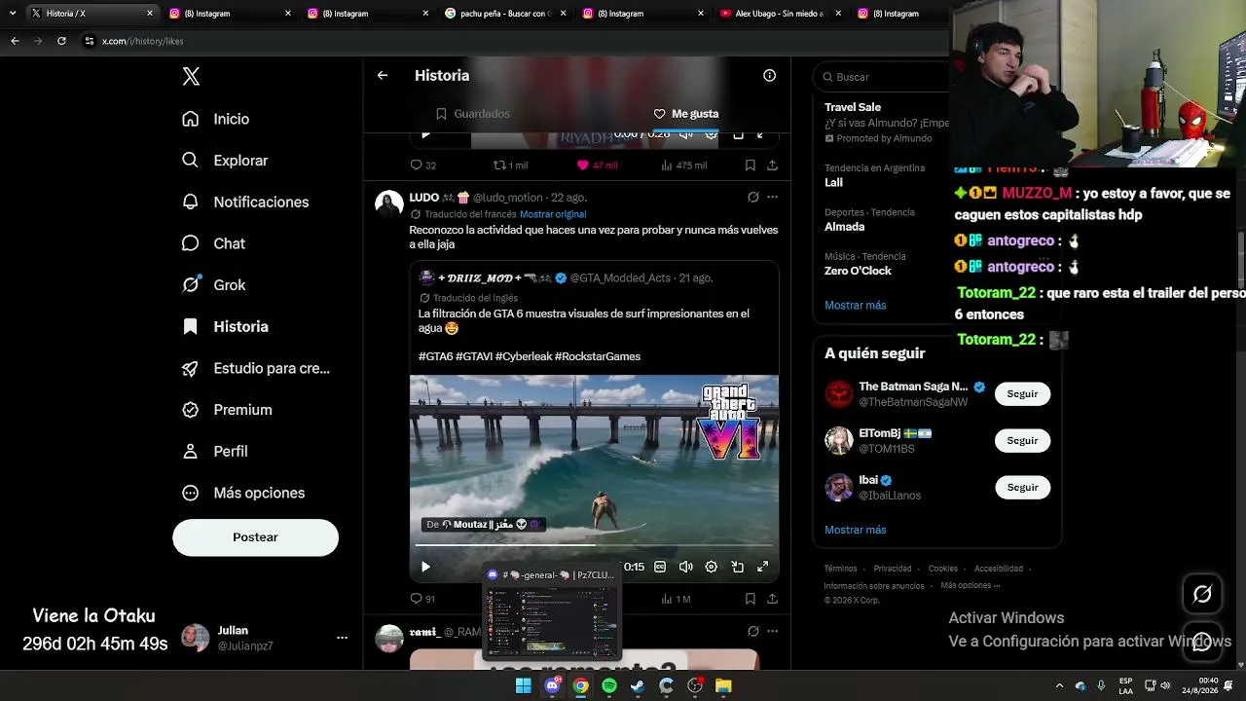Switch to the Alex Ubago browser tab
Viewport: 1246px width, 701px height.
click(x=782, y=14)
